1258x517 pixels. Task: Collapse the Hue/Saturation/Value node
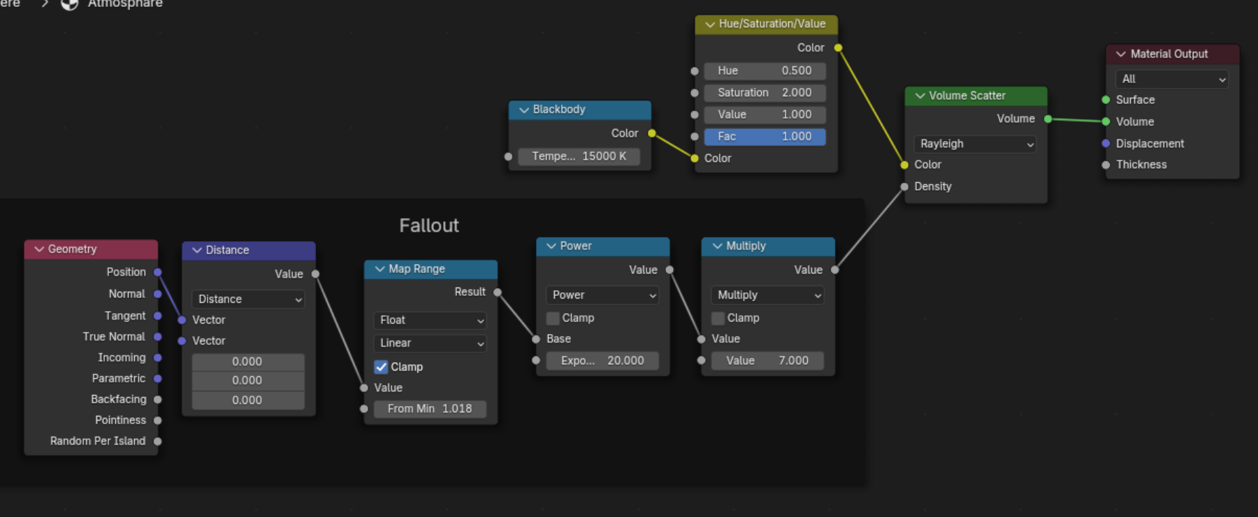pyautogui.click(x=710, y=24)
